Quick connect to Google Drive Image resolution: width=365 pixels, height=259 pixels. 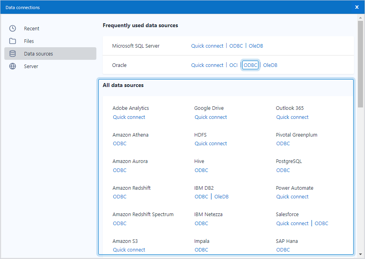coord(210,117)
